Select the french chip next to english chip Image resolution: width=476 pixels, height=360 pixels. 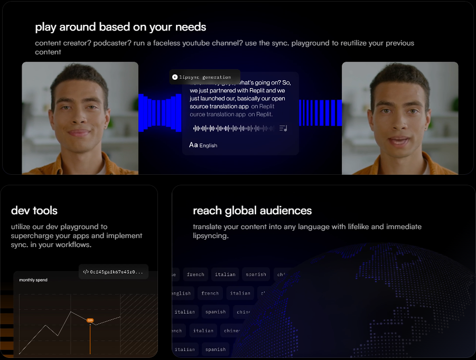(x=210, y=293)
